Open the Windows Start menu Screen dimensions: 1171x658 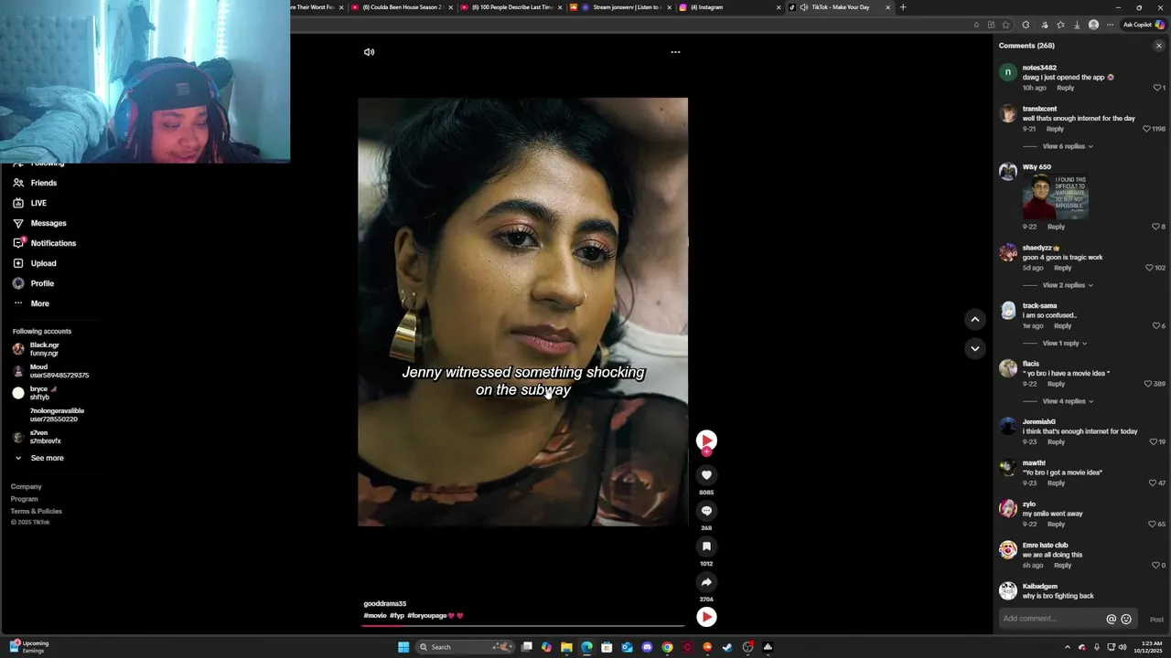(x=403, y=647)
